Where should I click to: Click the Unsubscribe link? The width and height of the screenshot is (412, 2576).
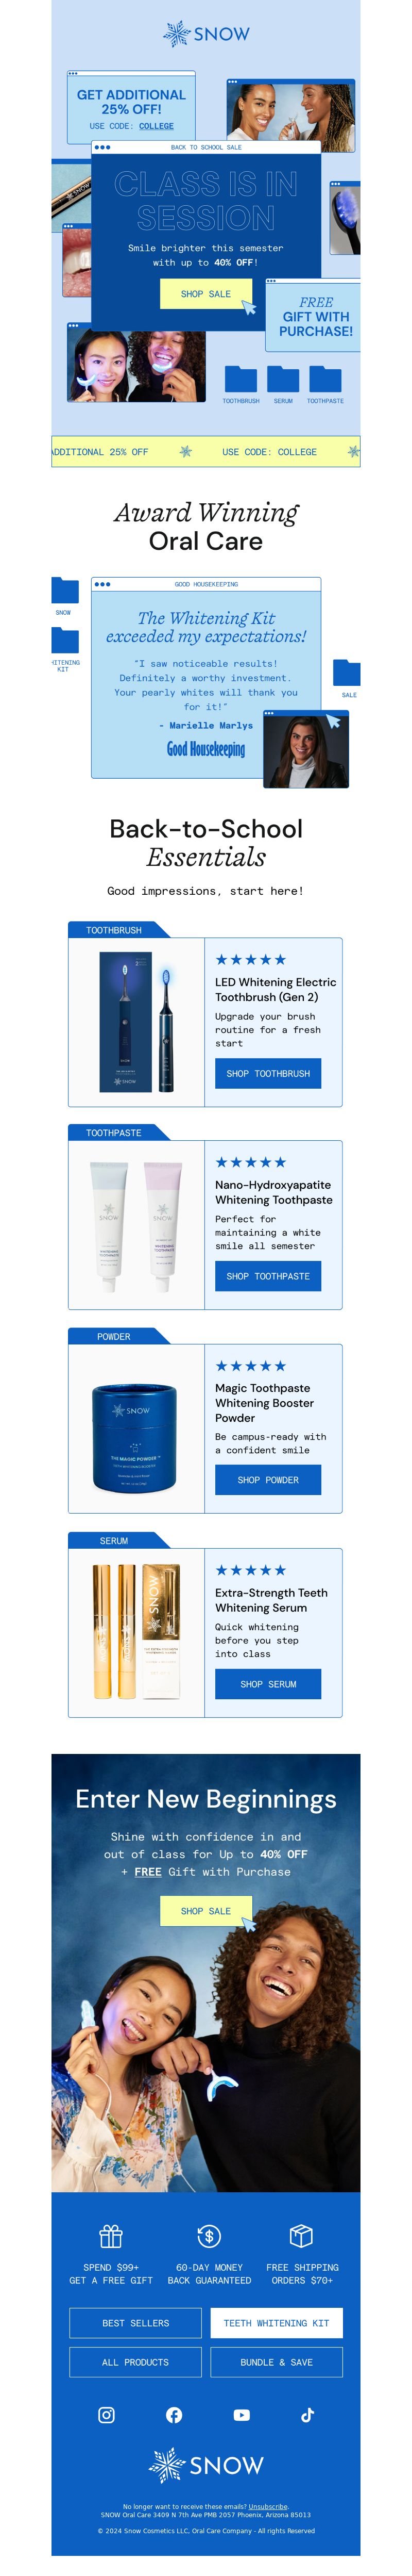268,2507
